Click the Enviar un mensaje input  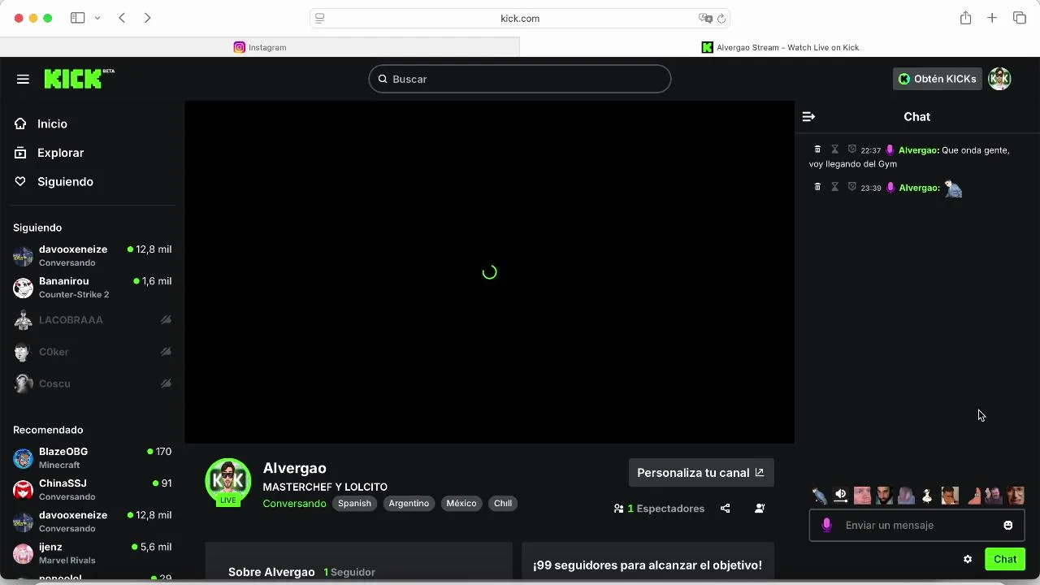click(916, 526)
